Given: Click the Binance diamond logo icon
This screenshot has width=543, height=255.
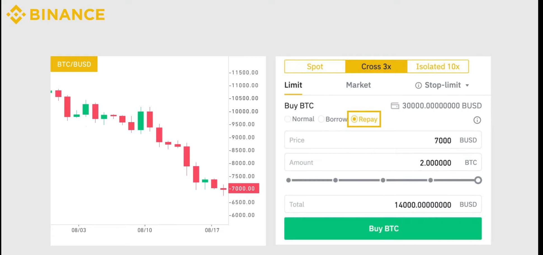Looking at the screenshot, I should point(16,15).
